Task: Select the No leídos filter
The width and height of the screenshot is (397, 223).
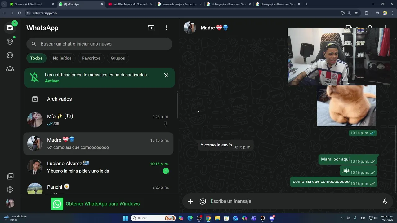Action: [x=62, y=58]
